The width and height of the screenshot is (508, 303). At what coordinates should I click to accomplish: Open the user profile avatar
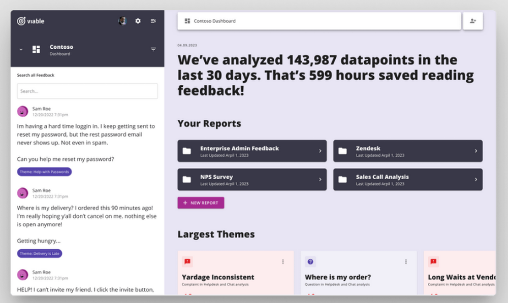point(122,21)
